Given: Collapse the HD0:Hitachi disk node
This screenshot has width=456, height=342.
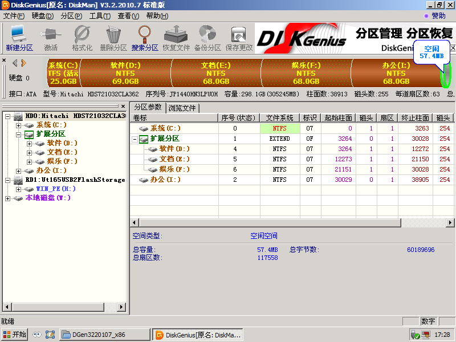Looking at the screenshot, I should click(x=8, y=116).
